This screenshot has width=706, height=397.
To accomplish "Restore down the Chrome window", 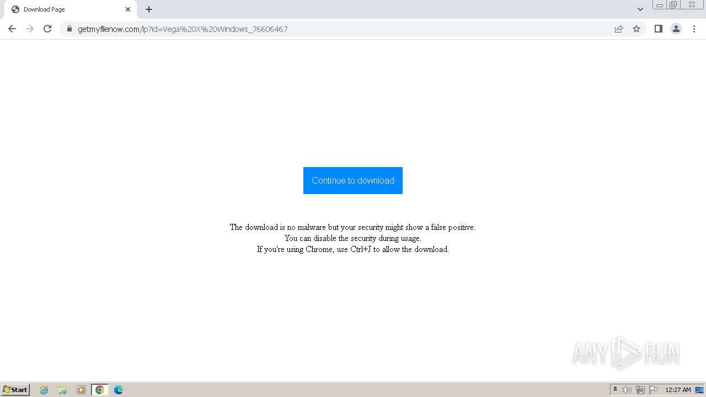I will pyautogui.click(x=673, y=5).
